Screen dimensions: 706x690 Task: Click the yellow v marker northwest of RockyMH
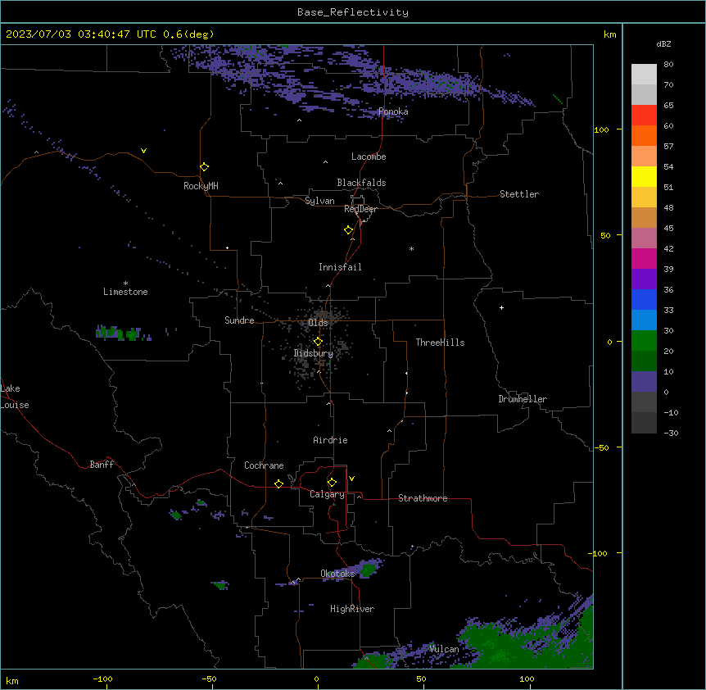143,151
